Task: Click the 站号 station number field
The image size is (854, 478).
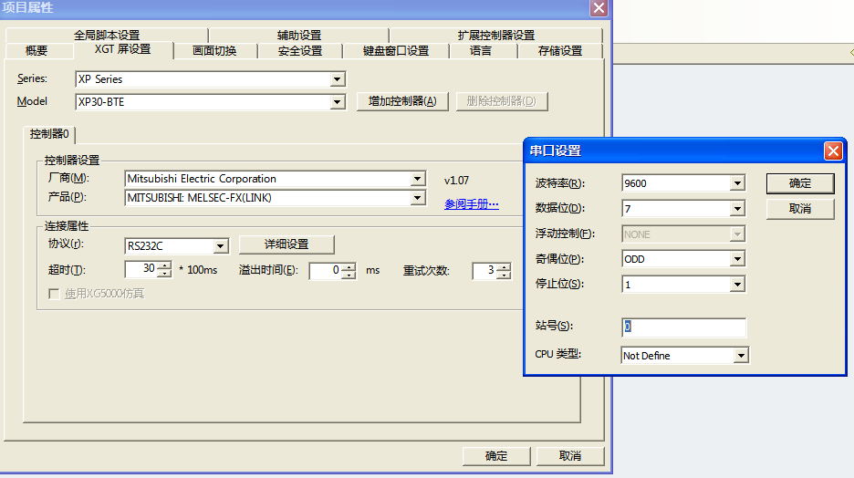Action: pyautogui.click(x=683, y=327)
